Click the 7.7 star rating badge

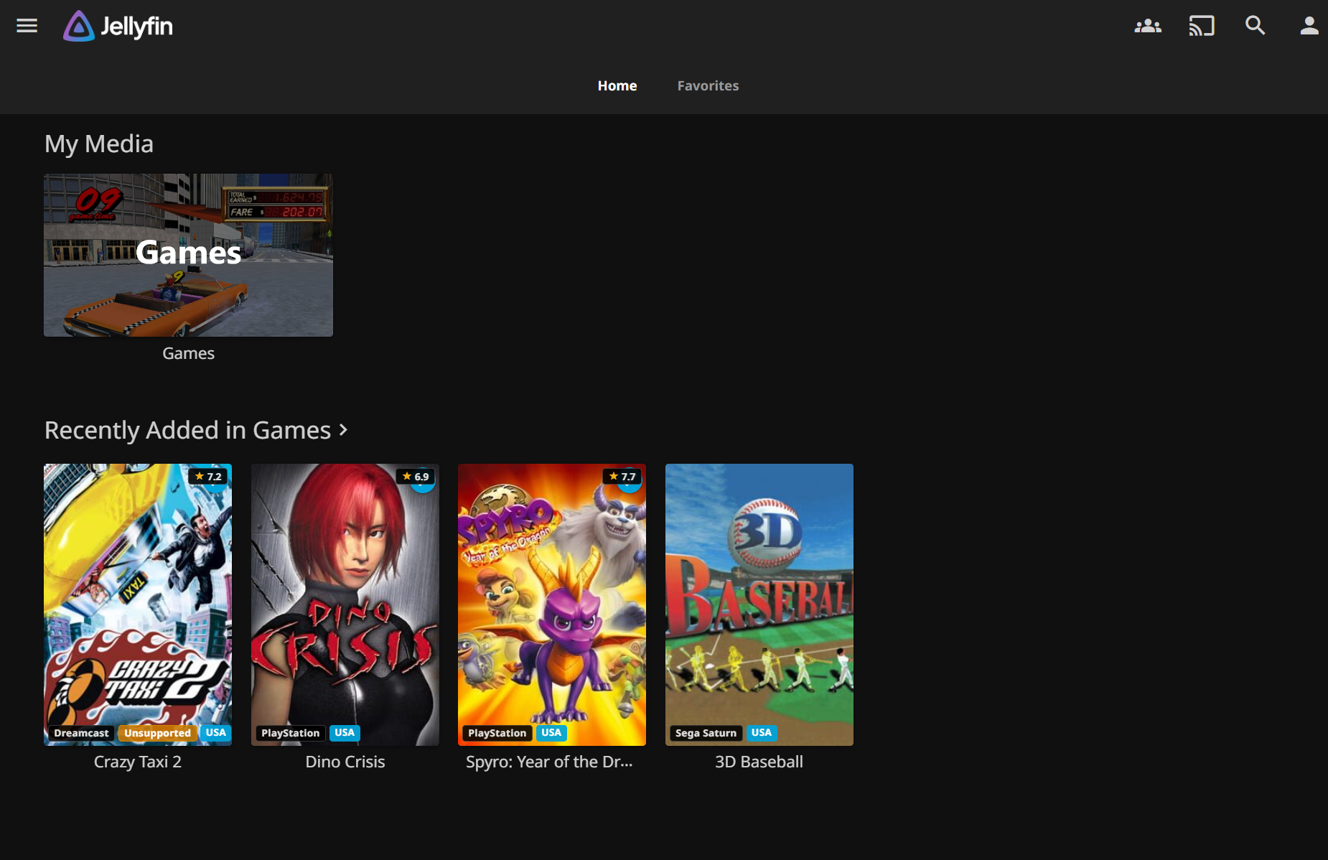click(622, 477)
